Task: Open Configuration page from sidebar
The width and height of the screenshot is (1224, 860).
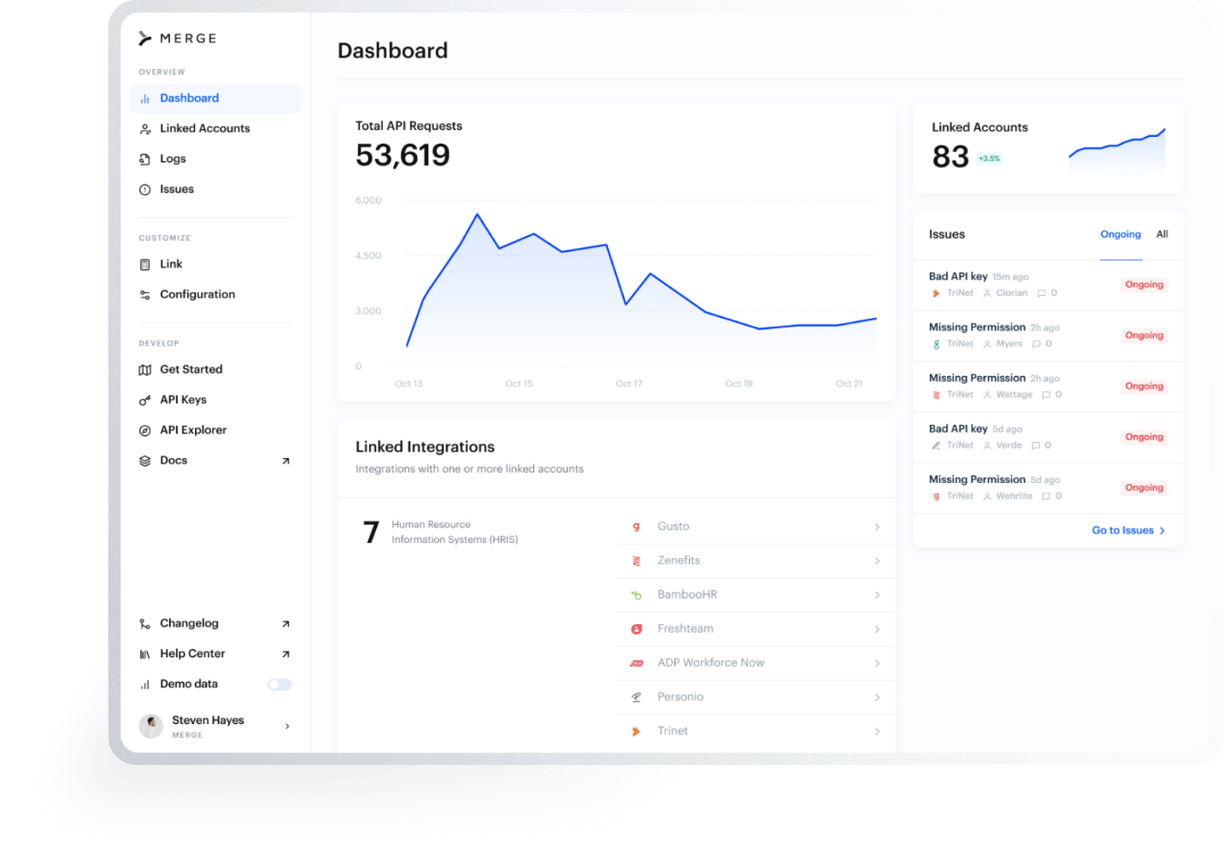Action: [x=215, y=295]
